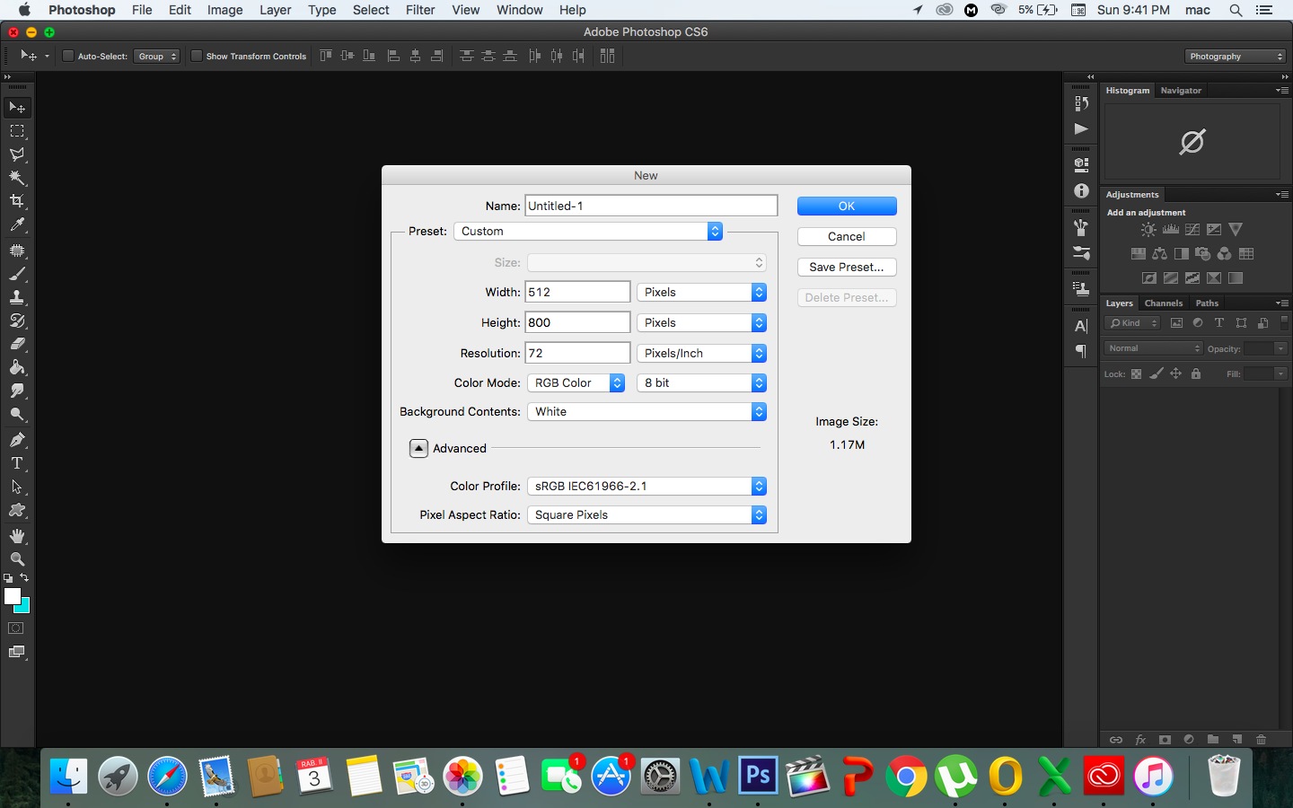The height and width of the screenshot is (808, 1293).
Task: Click the background color swatch
Action: coord(24,608)
